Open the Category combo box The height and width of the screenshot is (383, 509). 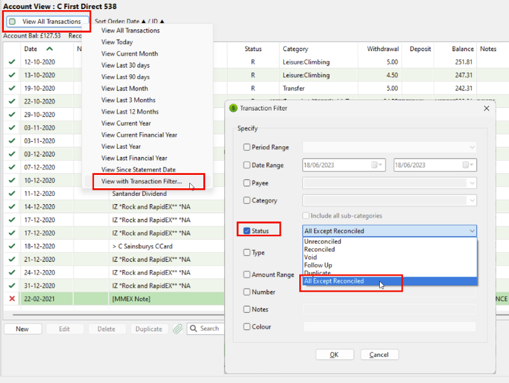(x=472, y=200)
